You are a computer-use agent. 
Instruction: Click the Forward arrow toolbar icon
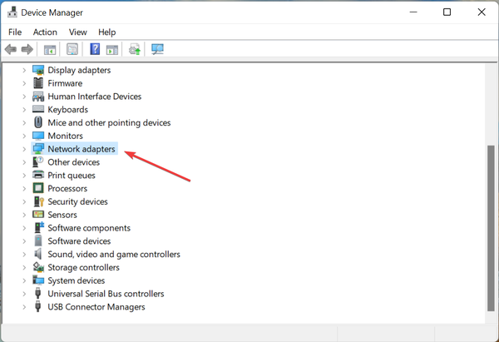coord(27,50)
